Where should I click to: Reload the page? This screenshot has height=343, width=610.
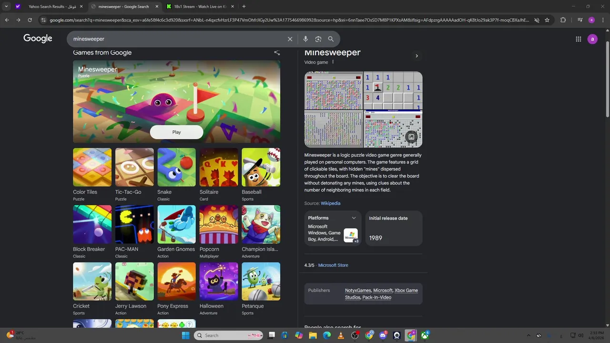[30, 20]
